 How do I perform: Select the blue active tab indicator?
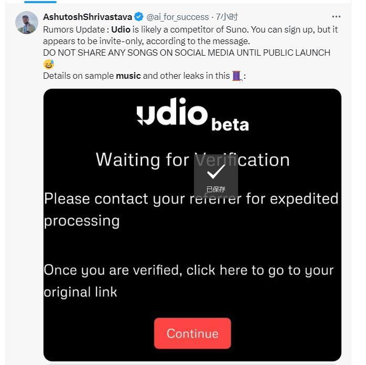[x=40, y=2]
